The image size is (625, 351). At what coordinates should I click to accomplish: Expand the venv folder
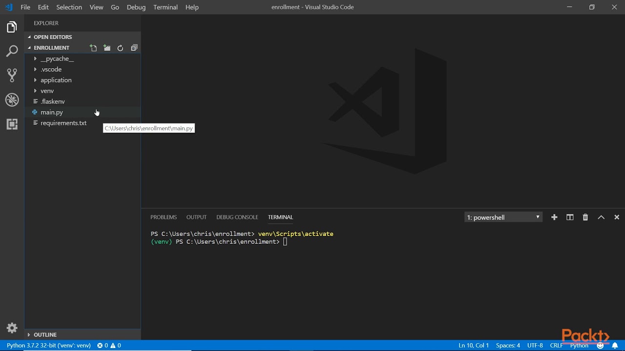(x=47, y=91)
